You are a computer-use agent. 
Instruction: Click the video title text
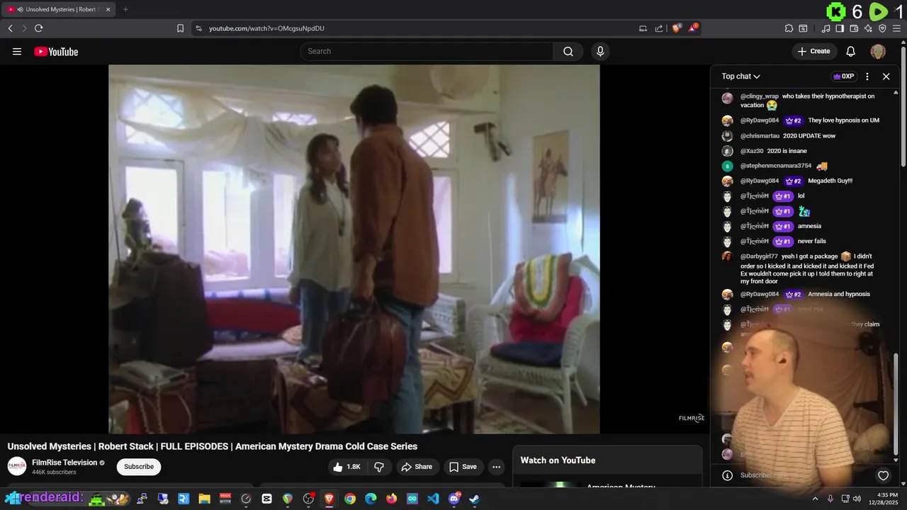(213, 446)
